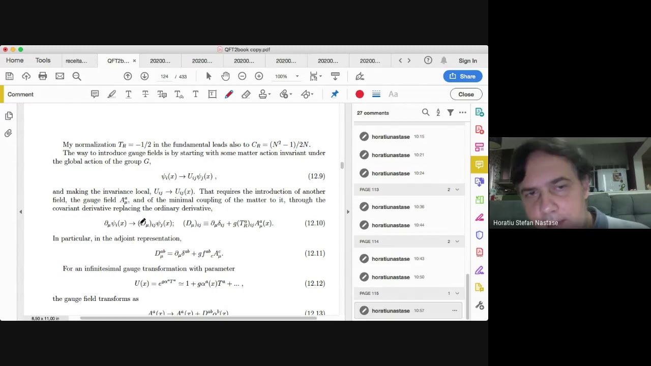Open line thickness options
The height and width of the screenshot is (366, 651).
coord(376,94)
